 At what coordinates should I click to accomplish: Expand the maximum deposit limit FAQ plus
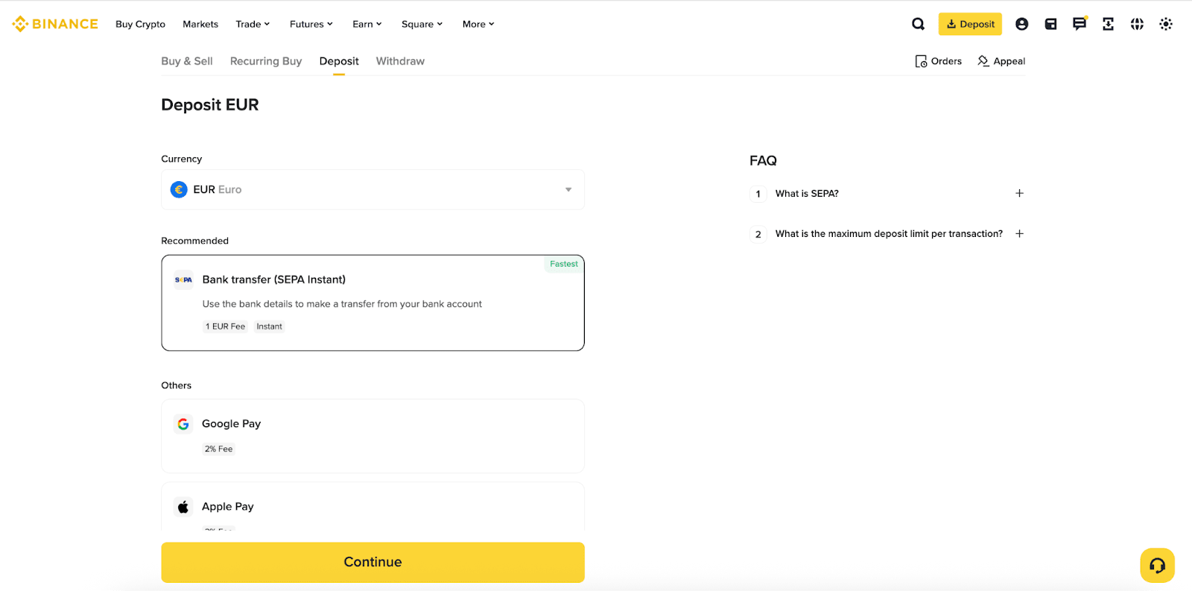point(1019,233)
